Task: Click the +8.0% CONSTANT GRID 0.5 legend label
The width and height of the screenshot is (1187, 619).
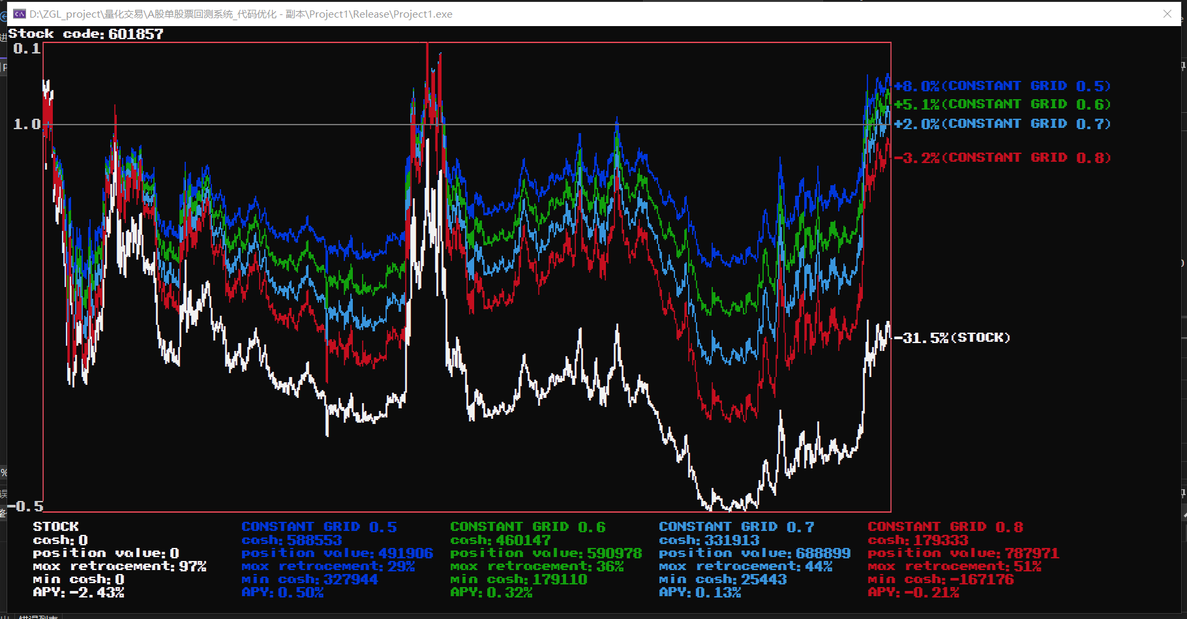Action: pyautogui.click(x=1002, y=86)
